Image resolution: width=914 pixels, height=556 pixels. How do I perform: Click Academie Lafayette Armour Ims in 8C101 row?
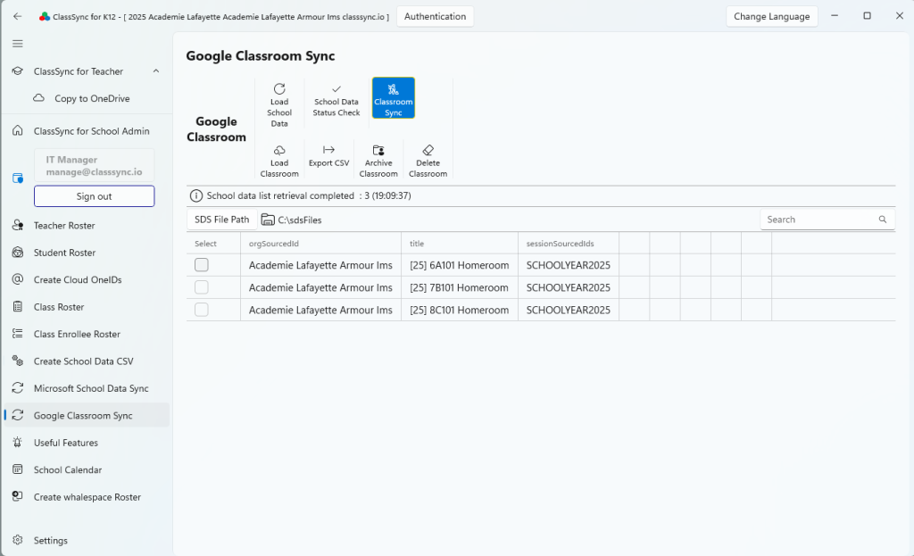click(x=320, y=310)
